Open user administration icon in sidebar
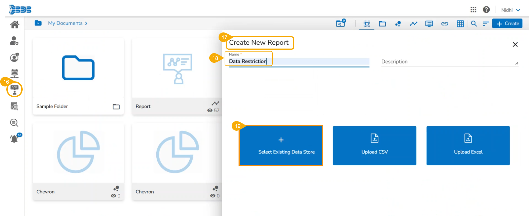Viewport: 529px width, 216px height. click(14, 41)
